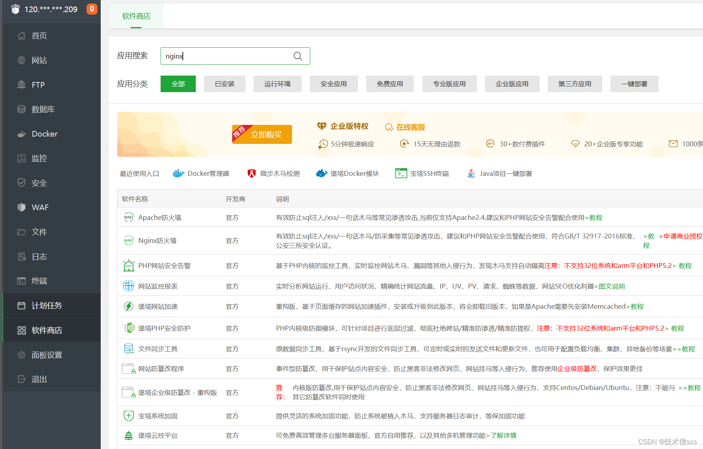Click the Nginx防火墙 WAF icon
The image size is (703, 449).
tap(128, 240)
